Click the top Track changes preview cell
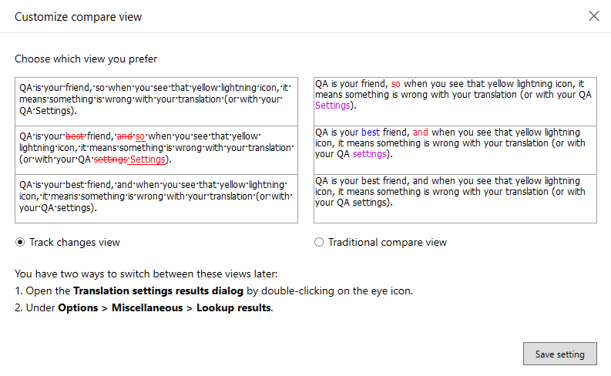The height and width of the screenshot is (376, 611). [x=156, y=101]
